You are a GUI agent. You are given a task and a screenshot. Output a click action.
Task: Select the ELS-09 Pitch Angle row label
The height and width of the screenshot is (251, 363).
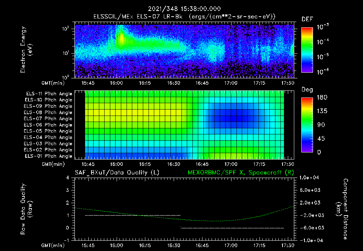coord(48,106)
